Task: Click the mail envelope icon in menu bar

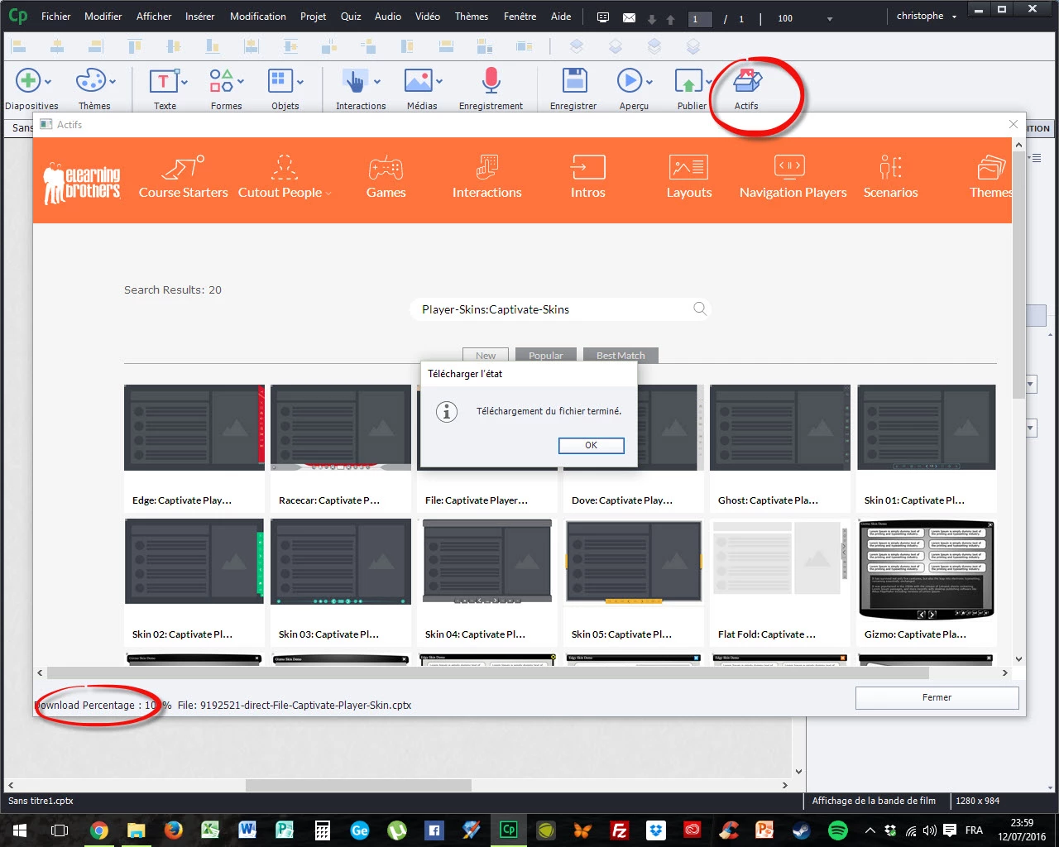Action: pyautogui.click(x=629, y=17)
